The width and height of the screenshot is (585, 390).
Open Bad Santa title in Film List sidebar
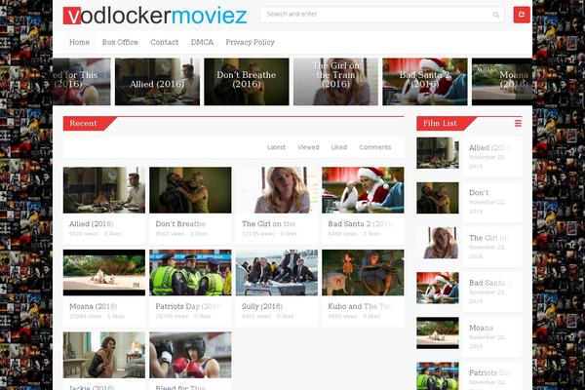point(489,283)
